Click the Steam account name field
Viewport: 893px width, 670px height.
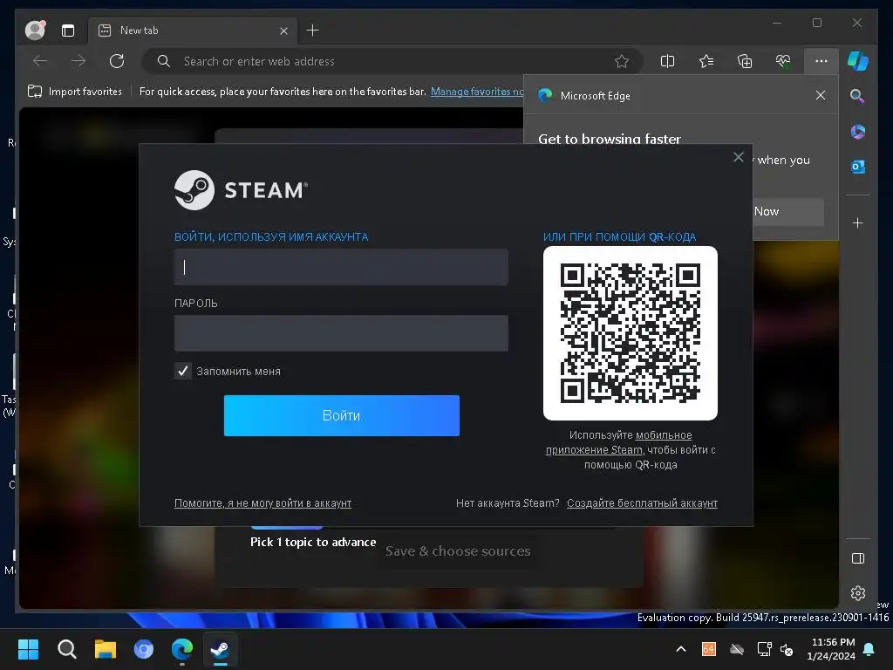[x=341, y=267]
